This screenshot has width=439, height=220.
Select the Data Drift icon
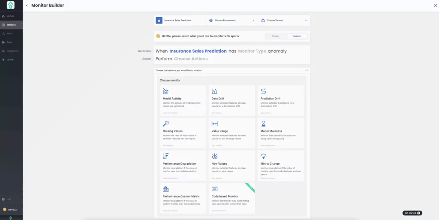(x=214, y=91)
